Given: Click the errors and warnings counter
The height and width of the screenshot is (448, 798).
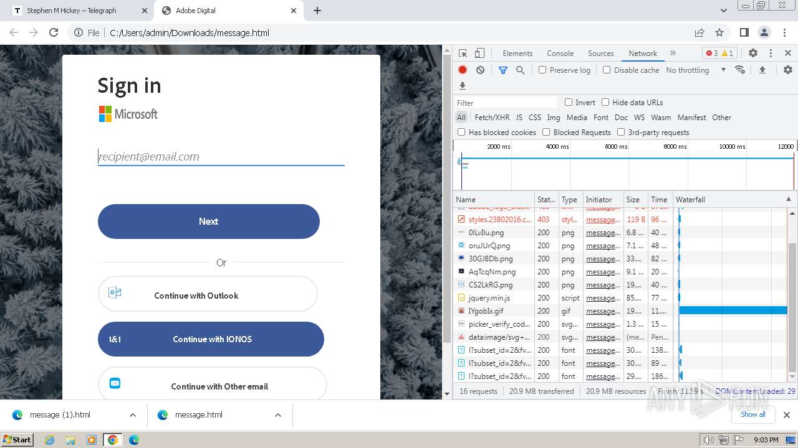Looking at the screenshot, I should pyautogui.click(x=719, y=54).
